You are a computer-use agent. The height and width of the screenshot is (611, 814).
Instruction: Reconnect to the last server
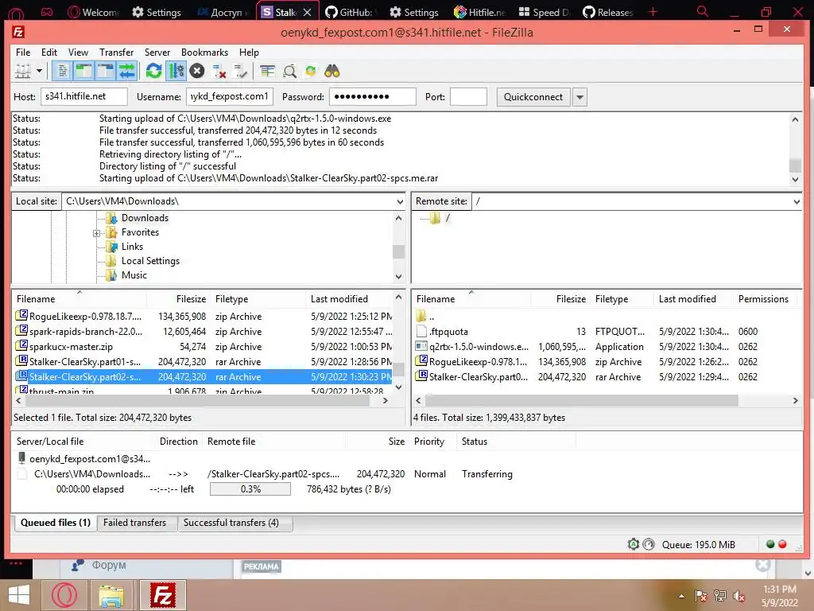240,71
